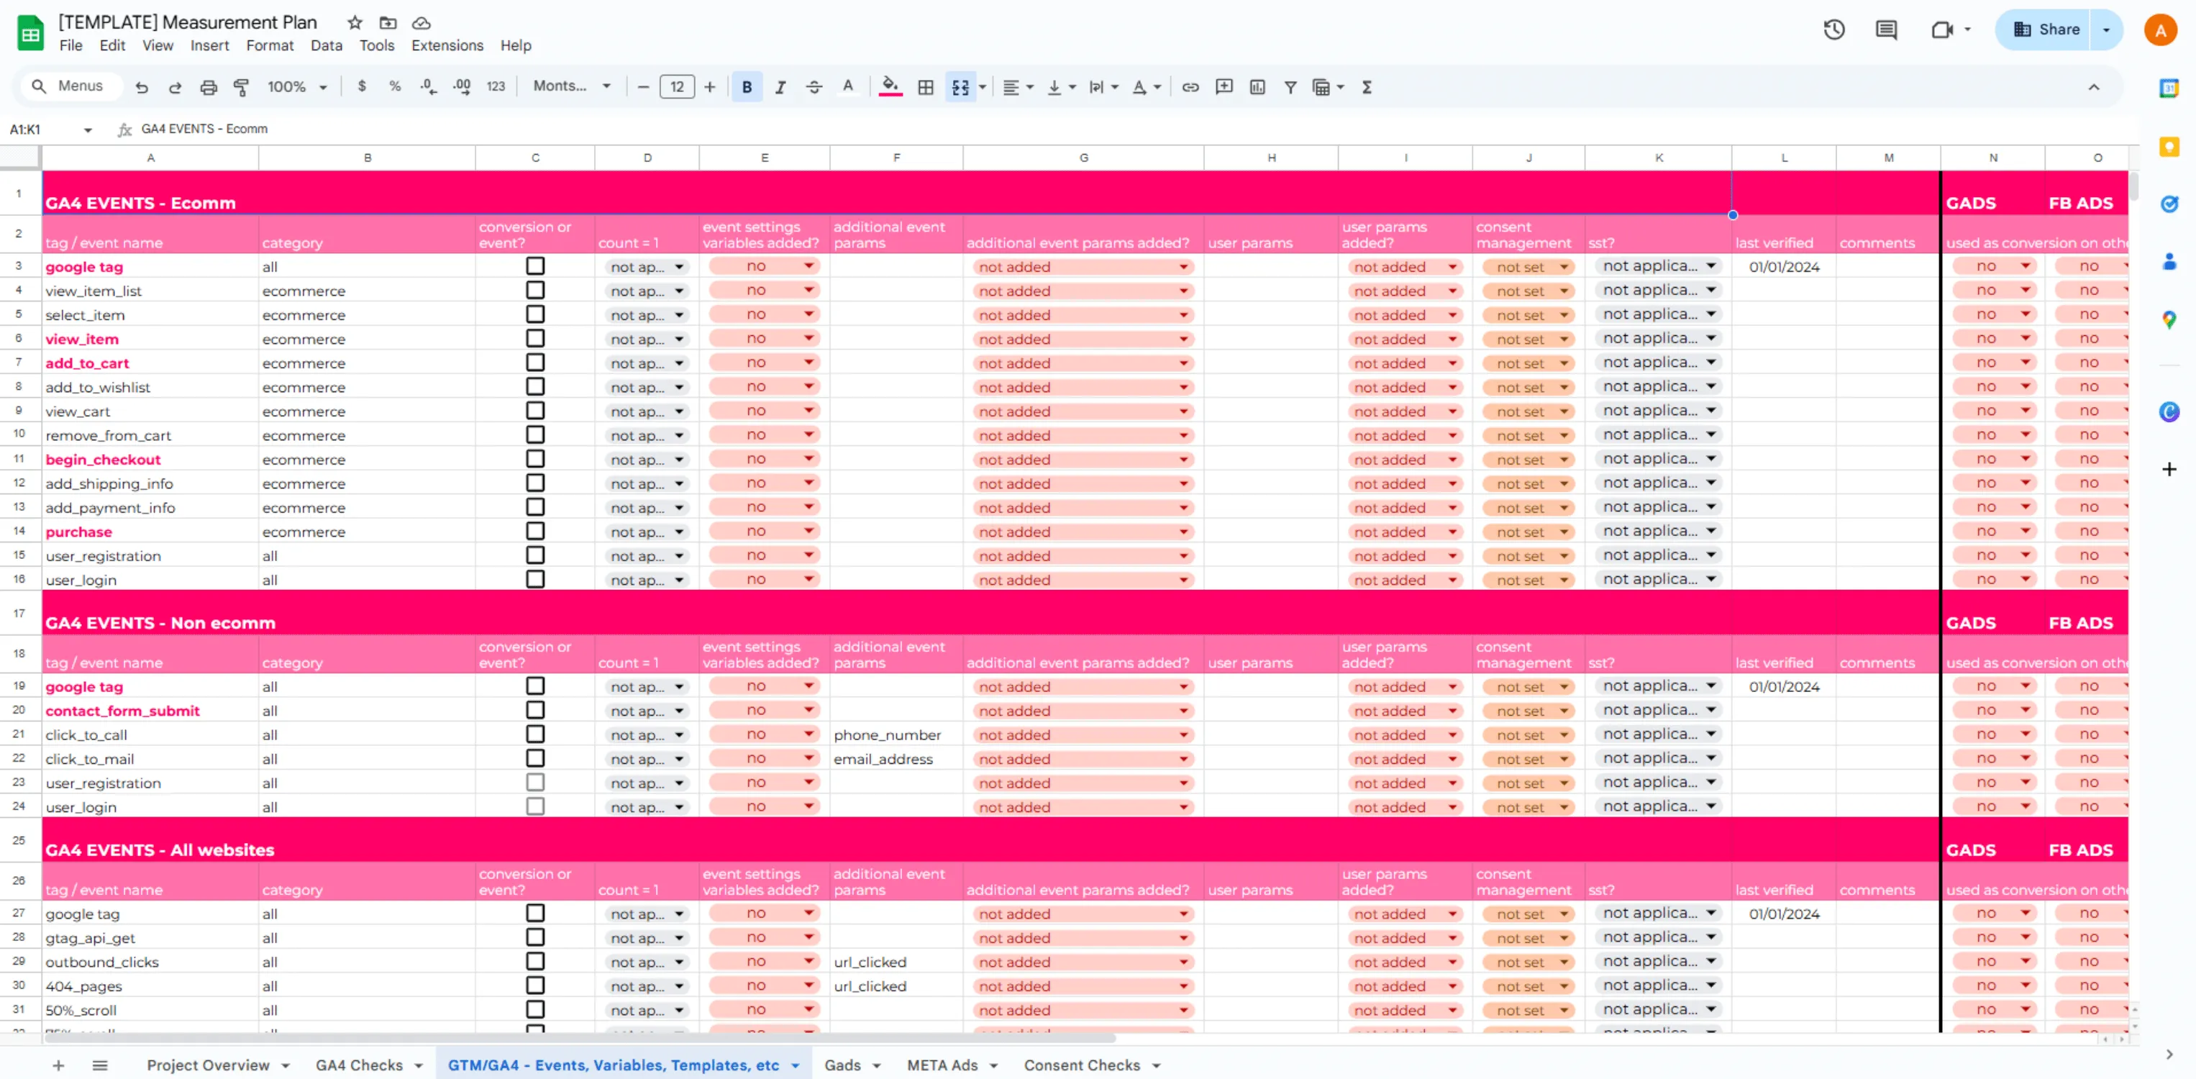
Task: Switch to GA4 Checks sheet tab
Action: coord(369,1065)
